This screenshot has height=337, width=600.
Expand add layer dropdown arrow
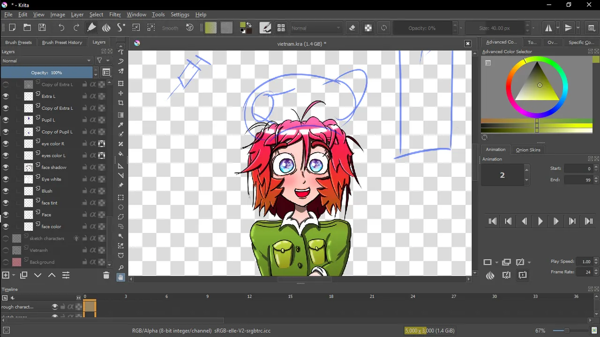click(x=14, y=275)
